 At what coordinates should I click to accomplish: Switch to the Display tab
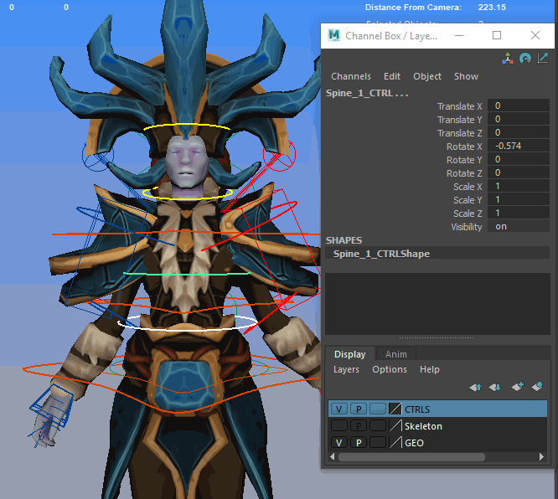[x=350, y=354]
